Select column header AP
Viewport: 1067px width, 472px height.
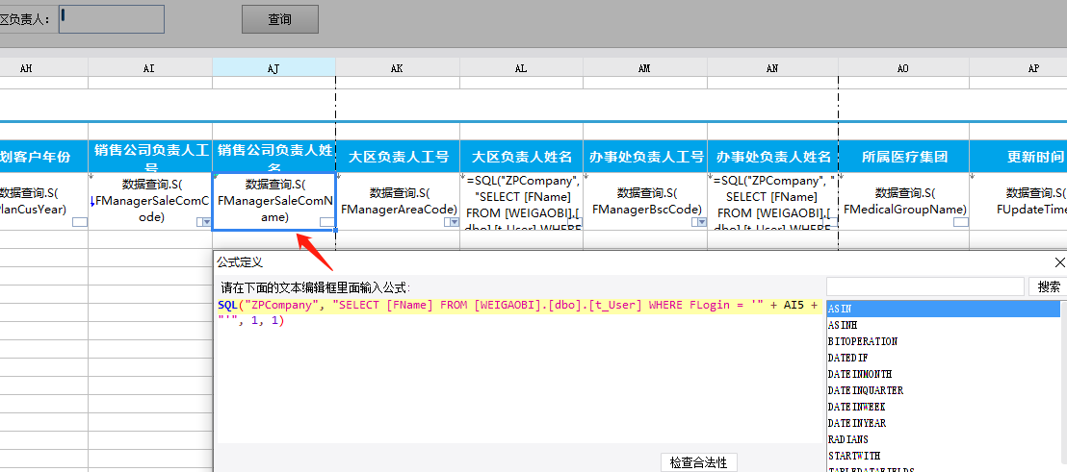[x=1019, y=68]
